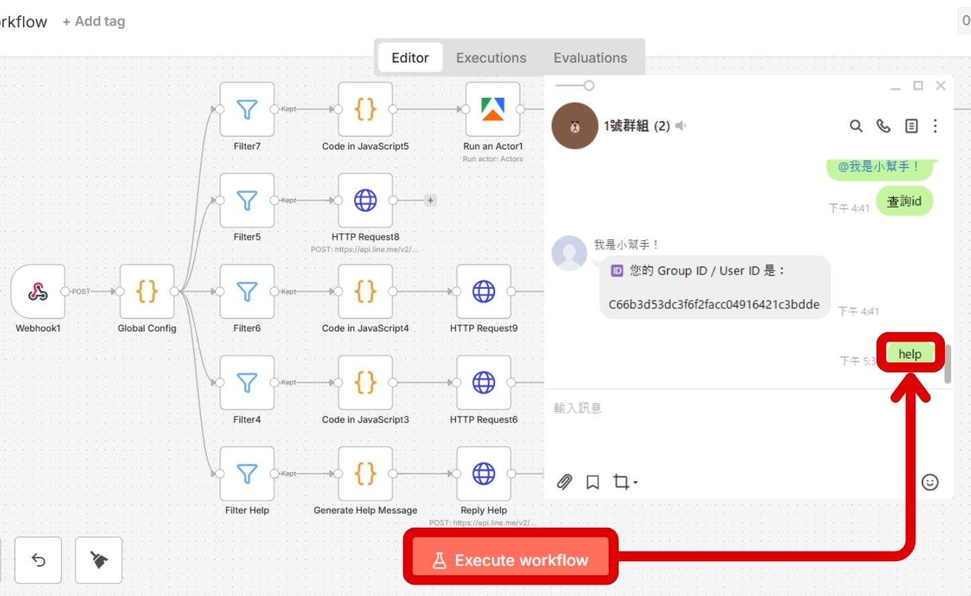Click the message input field
Image resolution: width=971 pixels, height=596 pixels.
[x=670, y=408]
